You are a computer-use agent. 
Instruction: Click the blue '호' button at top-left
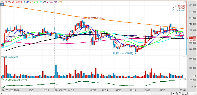pyautogui.click(x=2, y=4)
